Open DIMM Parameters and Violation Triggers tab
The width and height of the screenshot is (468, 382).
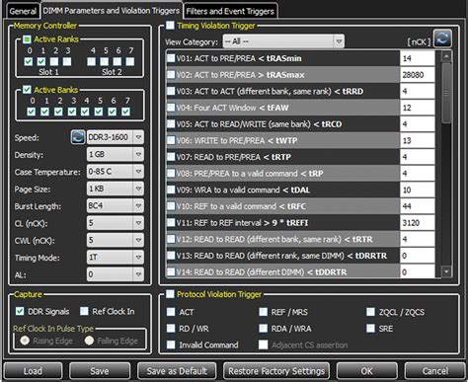tap(112, 11)
